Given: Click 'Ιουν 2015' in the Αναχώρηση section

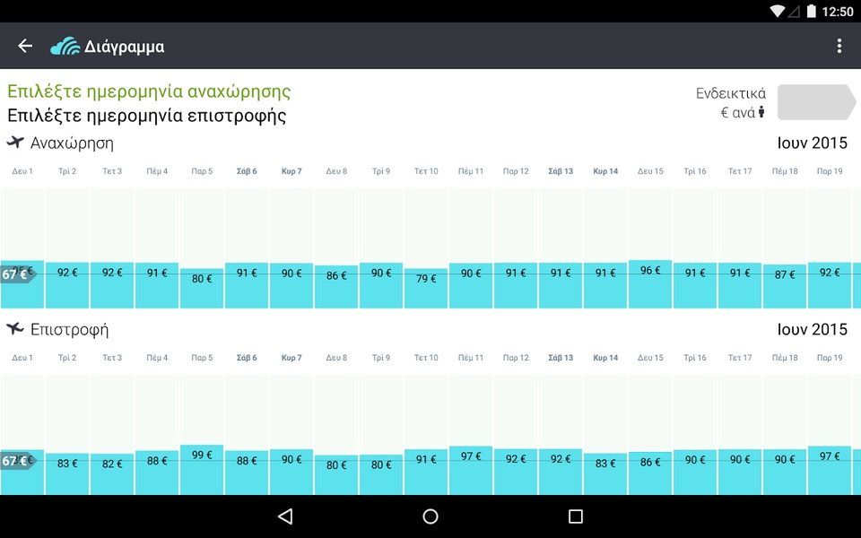Looking at the screenshot, I should coord(813,143).
